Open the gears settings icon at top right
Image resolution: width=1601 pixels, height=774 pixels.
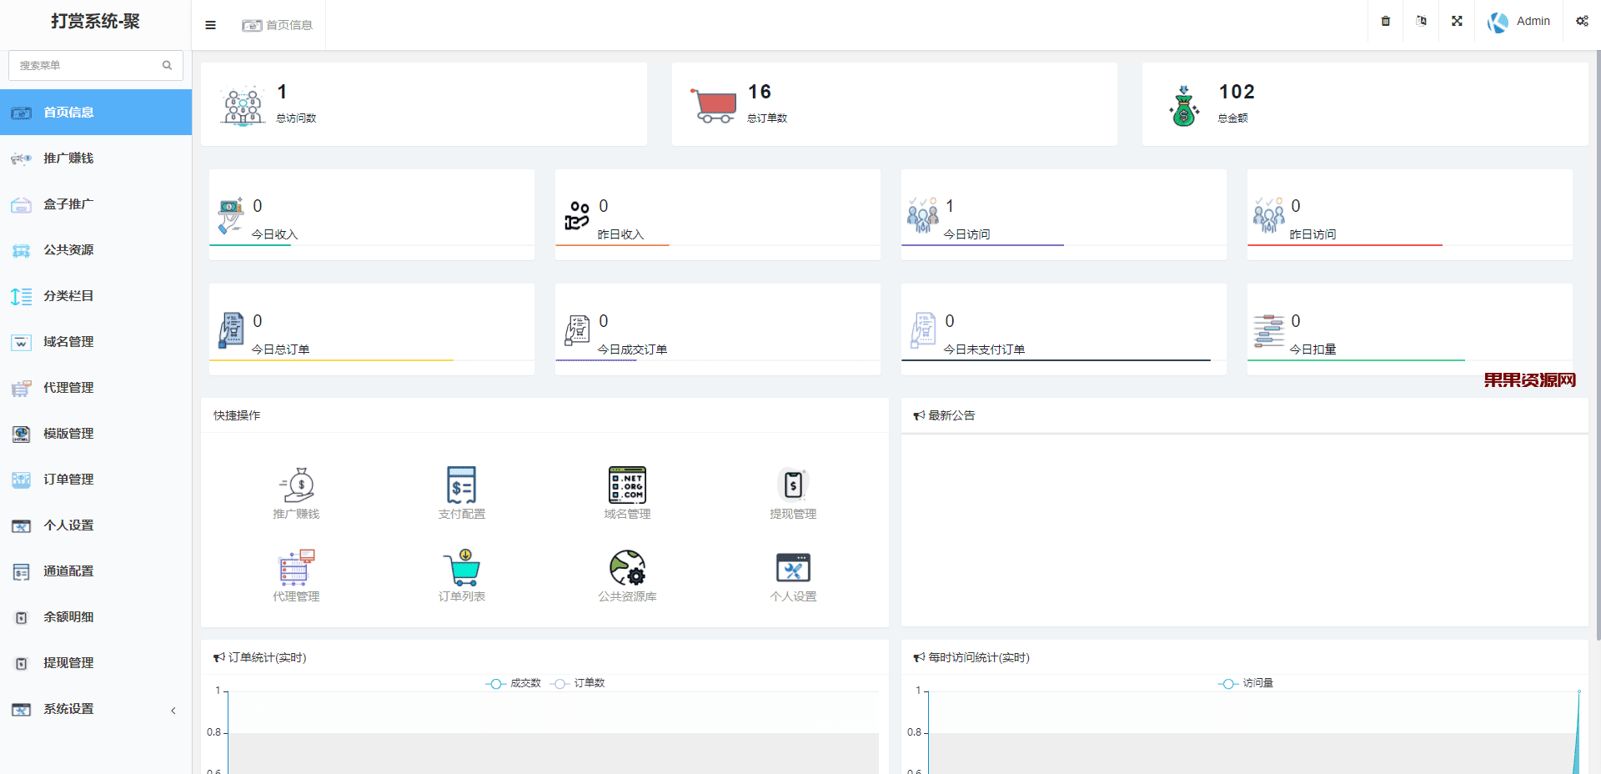[x=1581, y=21]
